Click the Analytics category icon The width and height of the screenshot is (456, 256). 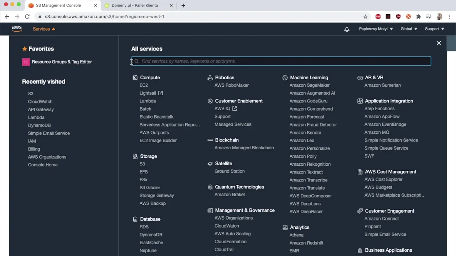click(285, 227)
